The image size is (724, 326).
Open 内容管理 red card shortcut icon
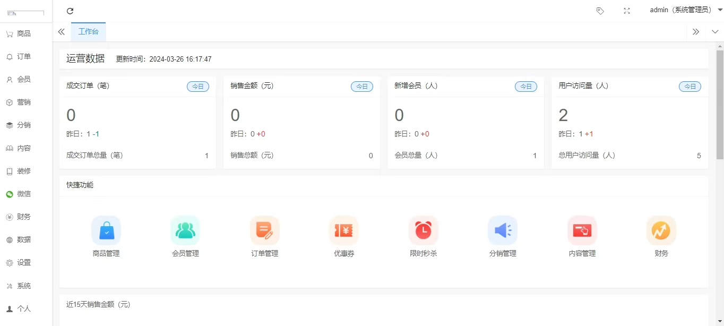pyautogui.click(x=582, y=230)
